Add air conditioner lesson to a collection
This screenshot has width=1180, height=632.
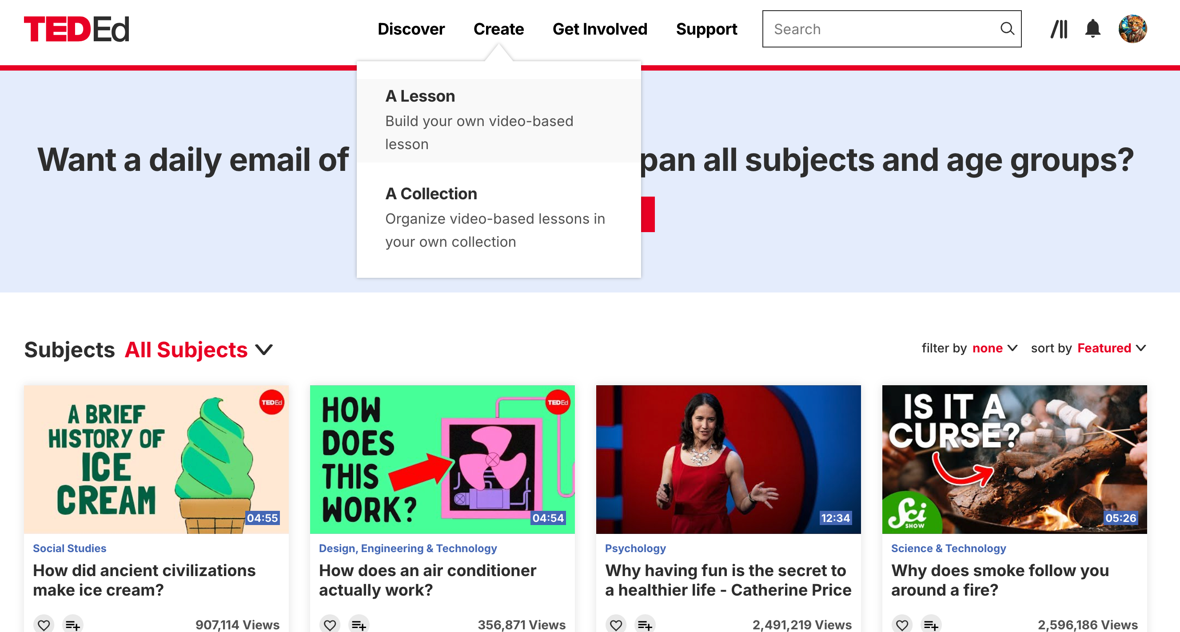[x=359, y=624]
